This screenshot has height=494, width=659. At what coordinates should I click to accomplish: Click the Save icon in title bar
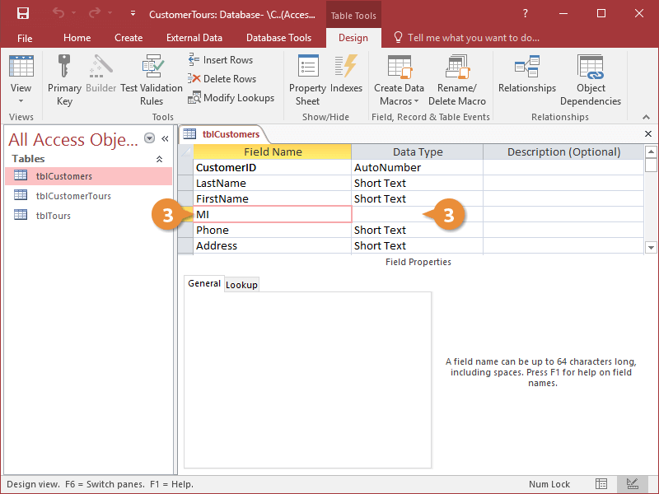click(x=23, y=13)
